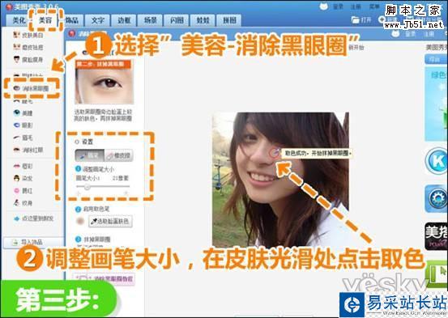Open the 闪图 animated images tab
Screen dimensions: 448x318
coord(177,20)
